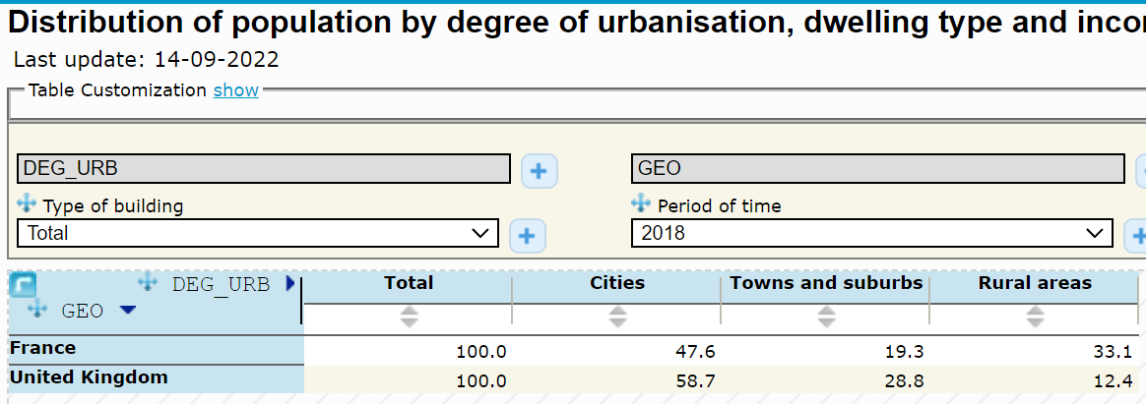This screenshot has height=404, width=1146.
Task: Click the Cities column header
Action: [x=617, y=283]
